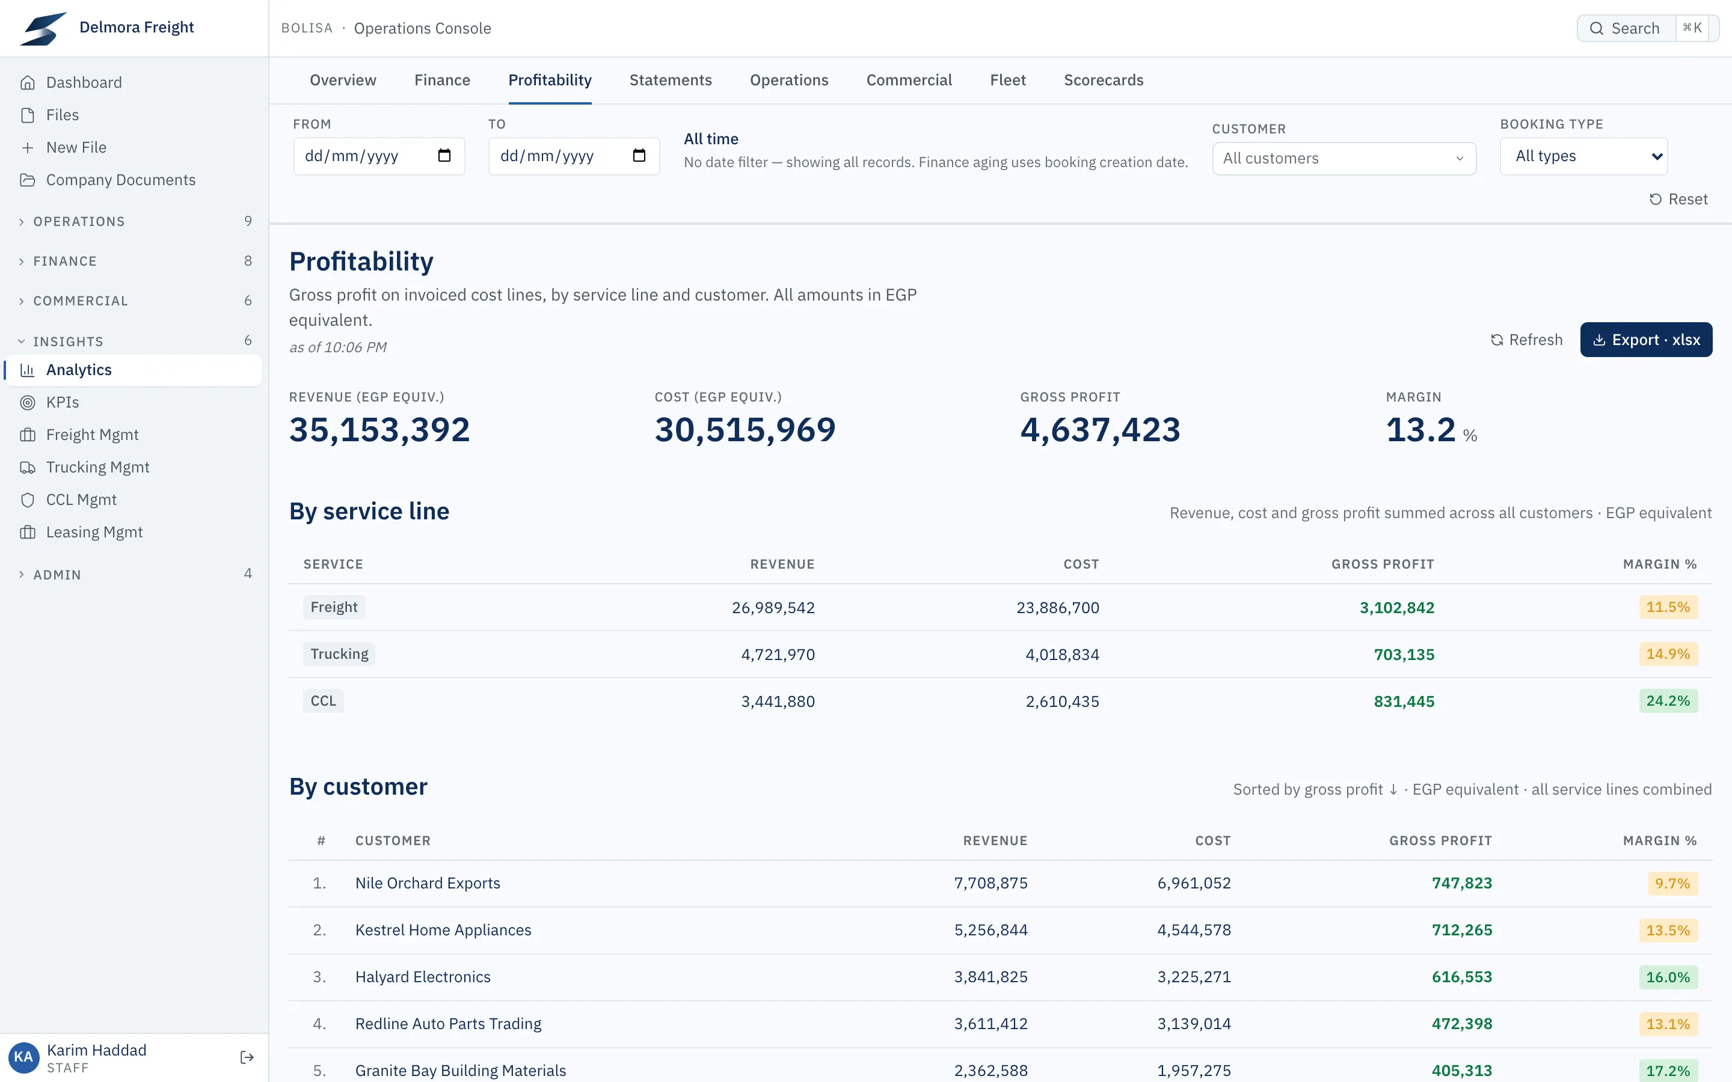Switch to the Overview tab
1732x1082 pixels.
343,80
